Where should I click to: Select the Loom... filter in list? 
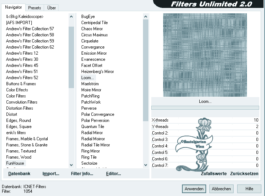pos(87,78)
